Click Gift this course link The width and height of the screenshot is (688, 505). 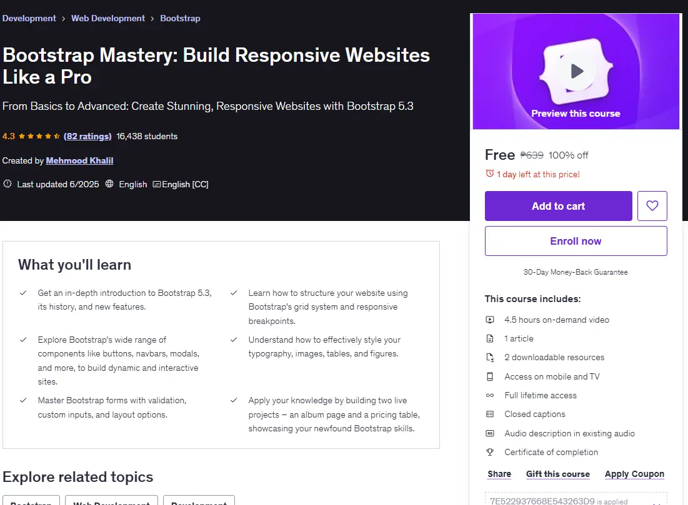pos(557,474)
